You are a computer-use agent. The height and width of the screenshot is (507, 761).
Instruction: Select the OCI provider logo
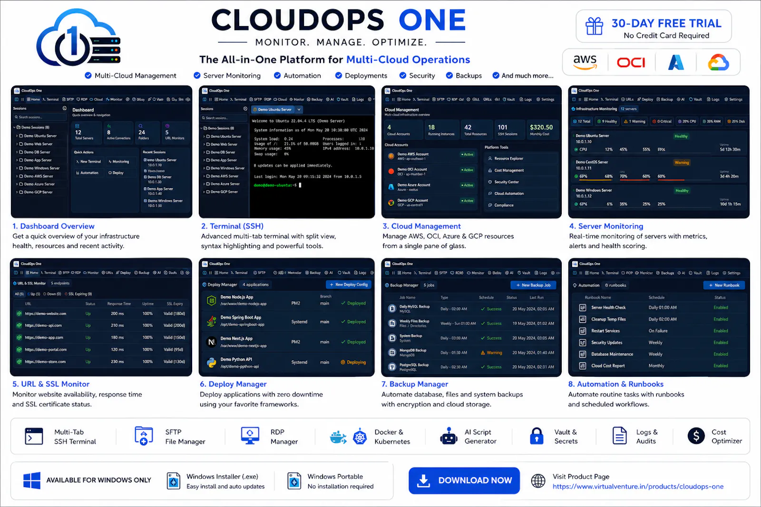(631, 62)
